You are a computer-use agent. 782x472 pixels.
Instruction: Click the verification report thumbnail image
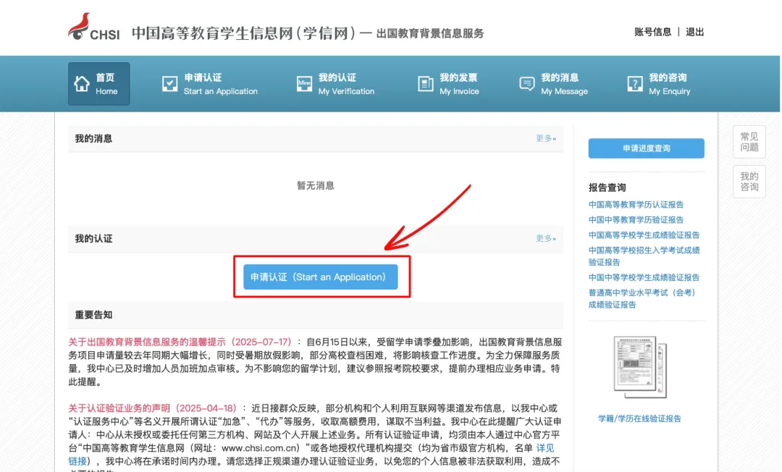(x=640, y=367)
